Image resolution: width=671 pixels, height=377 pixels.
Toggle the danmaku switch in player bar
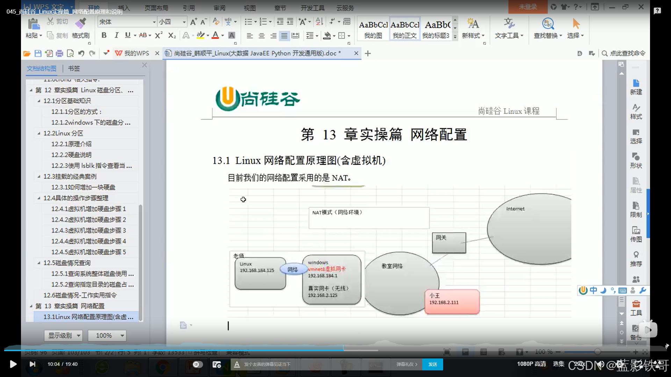click(x=197, y=364)
